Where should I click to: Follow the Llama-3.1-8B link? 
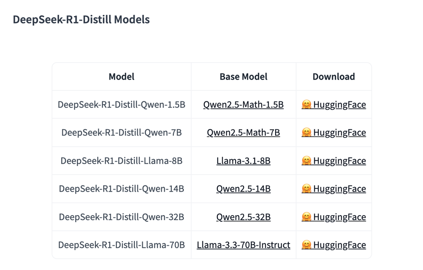click(x=243, y=161)
